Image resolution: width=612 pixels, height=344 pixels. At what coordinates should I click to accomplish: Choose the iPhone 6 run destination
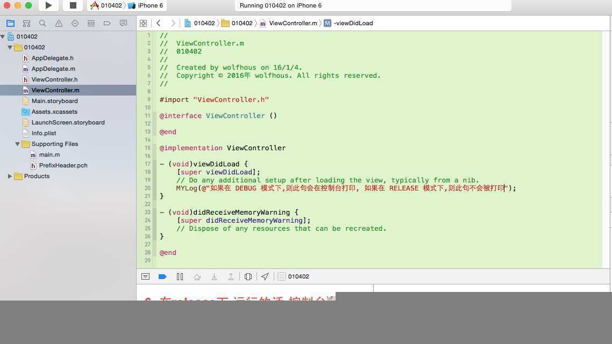[146, 5]
